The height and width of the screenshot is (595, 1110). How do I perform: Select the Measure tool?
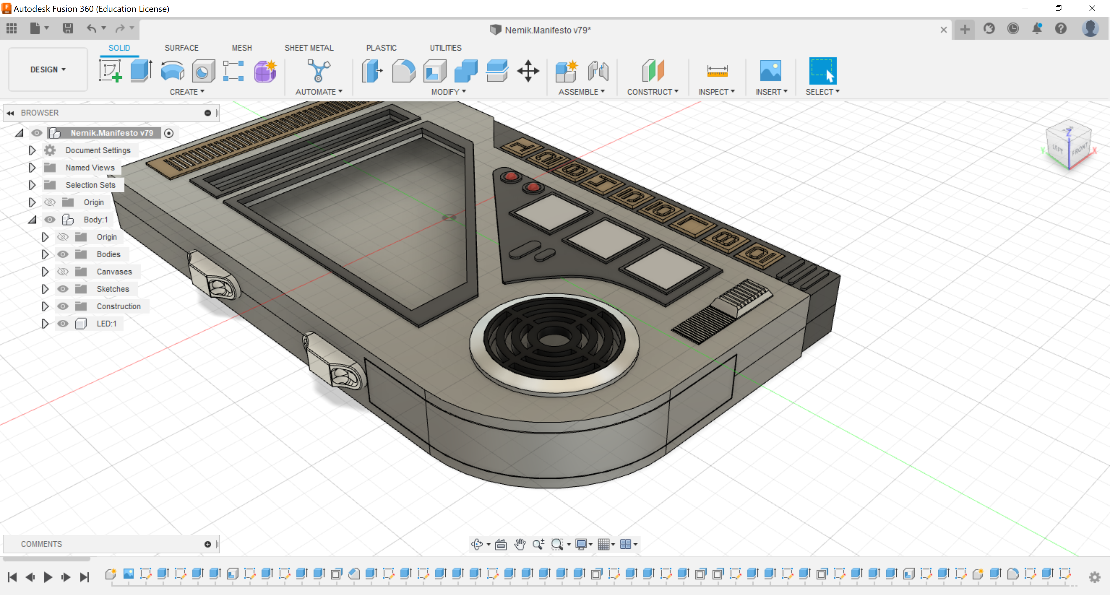coord(717,71)
